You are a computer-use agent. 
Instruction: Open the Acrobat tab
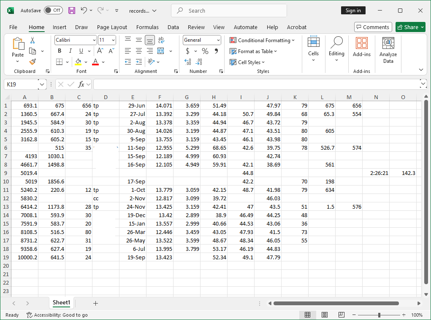tap(297, 27)
